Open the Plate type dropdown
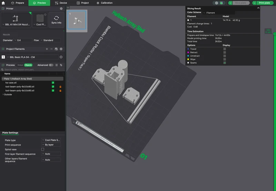 51,140
